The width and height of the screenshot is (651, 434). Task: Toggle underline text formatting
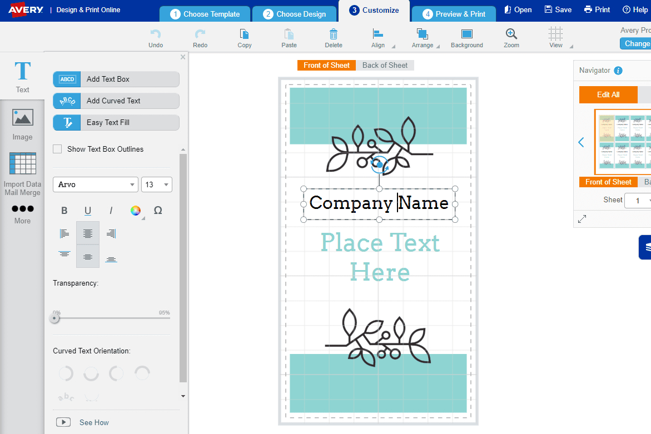[x=88, y=211]
